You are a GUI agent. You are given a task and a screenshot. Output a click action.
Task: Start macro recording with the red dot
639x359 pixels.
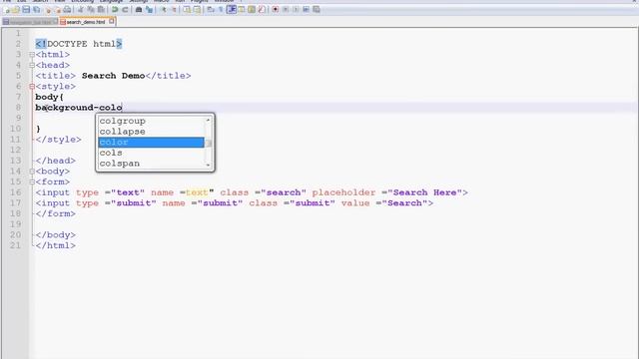tap(276, 9)
